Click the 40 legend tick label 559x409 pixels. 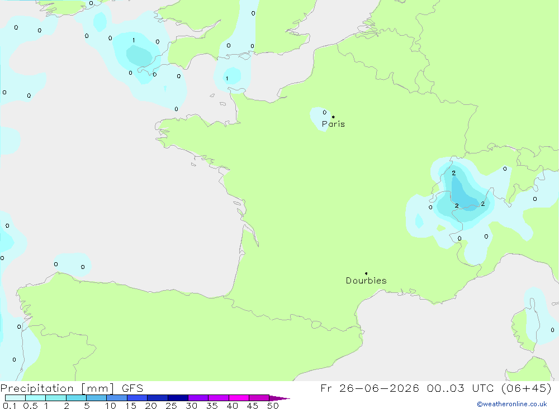[233, 406]
